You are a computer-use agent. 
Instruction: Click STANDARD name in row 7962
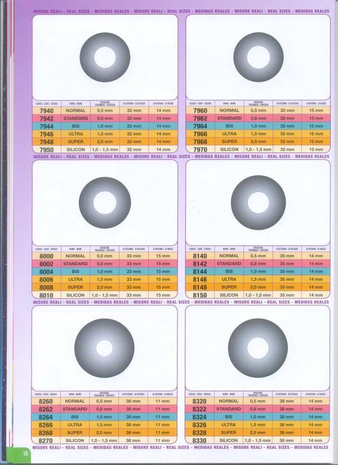click(x=229, y=118)
